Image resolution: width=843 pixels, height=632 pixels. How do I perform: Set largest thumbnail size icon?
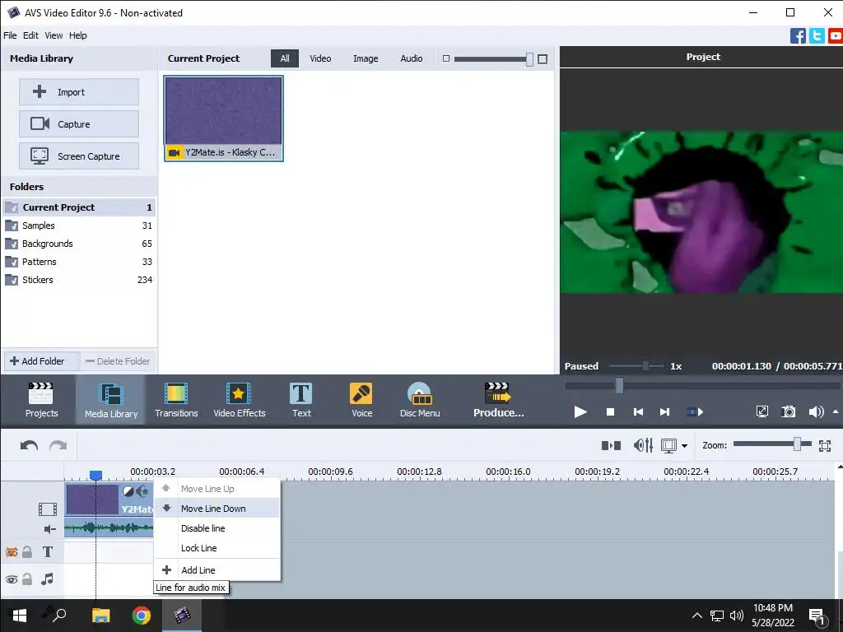[x=543, y=59]
